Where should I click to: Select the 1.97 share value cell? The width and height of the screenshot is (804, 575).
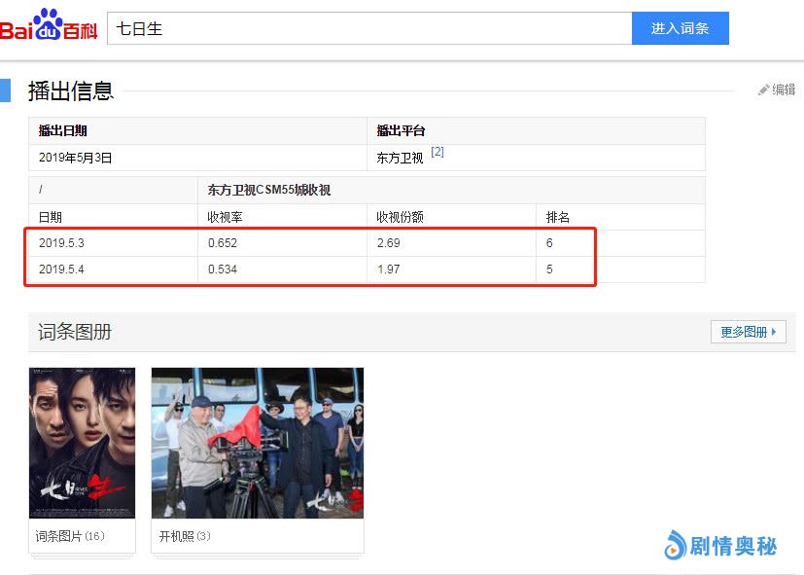coord(388,270)
